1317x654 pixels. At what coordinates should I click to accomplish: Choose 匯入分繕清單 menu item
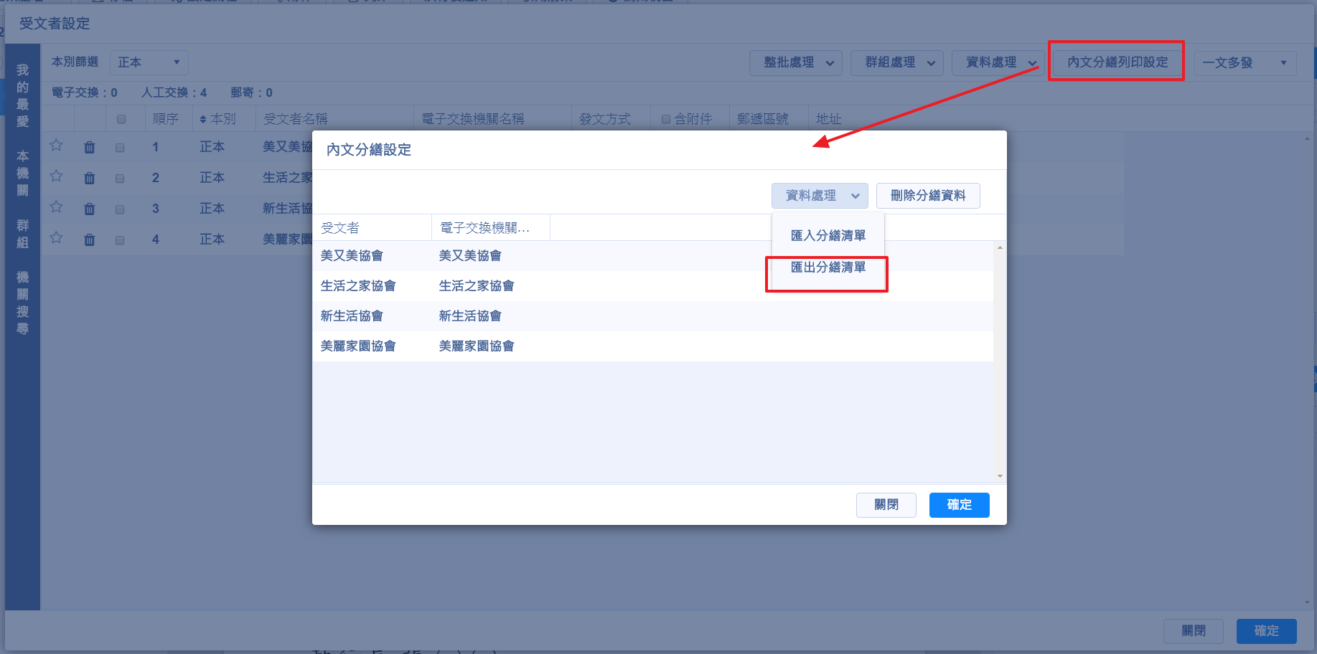click(828, 235)
